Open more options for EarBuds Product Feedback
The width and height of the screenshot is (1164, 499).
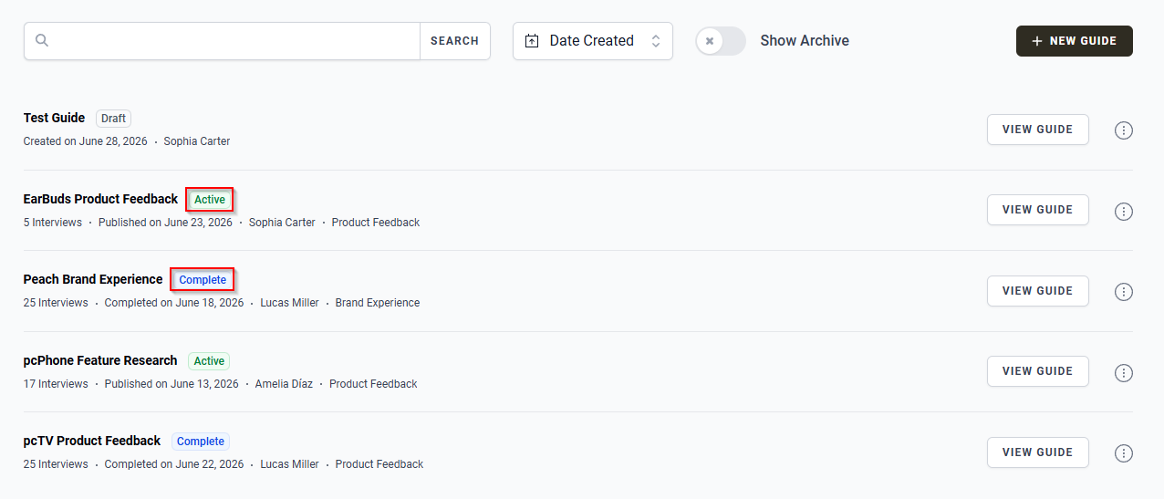(1124, 211)
